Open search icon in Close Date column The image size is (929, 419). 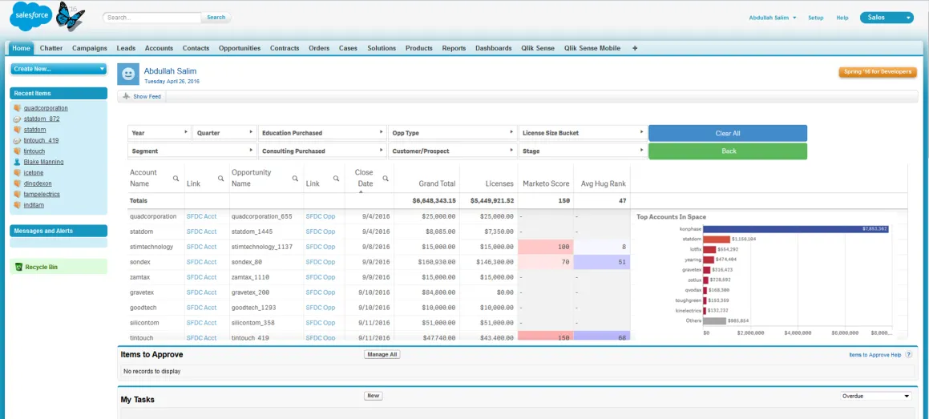pyautogui.click(x=386, y=178)
